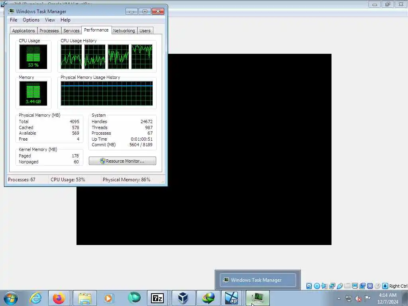
Task: Open Windows Explorer folder icon in taskbar
Action: point(85,298)
